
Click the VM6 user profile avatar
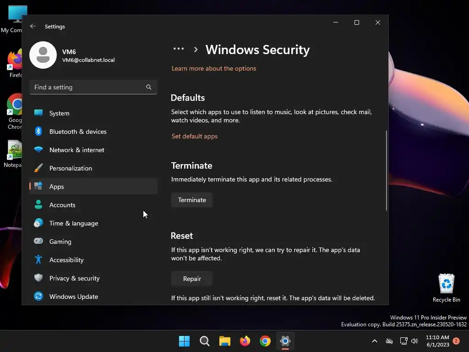click(x=43, y=55)
